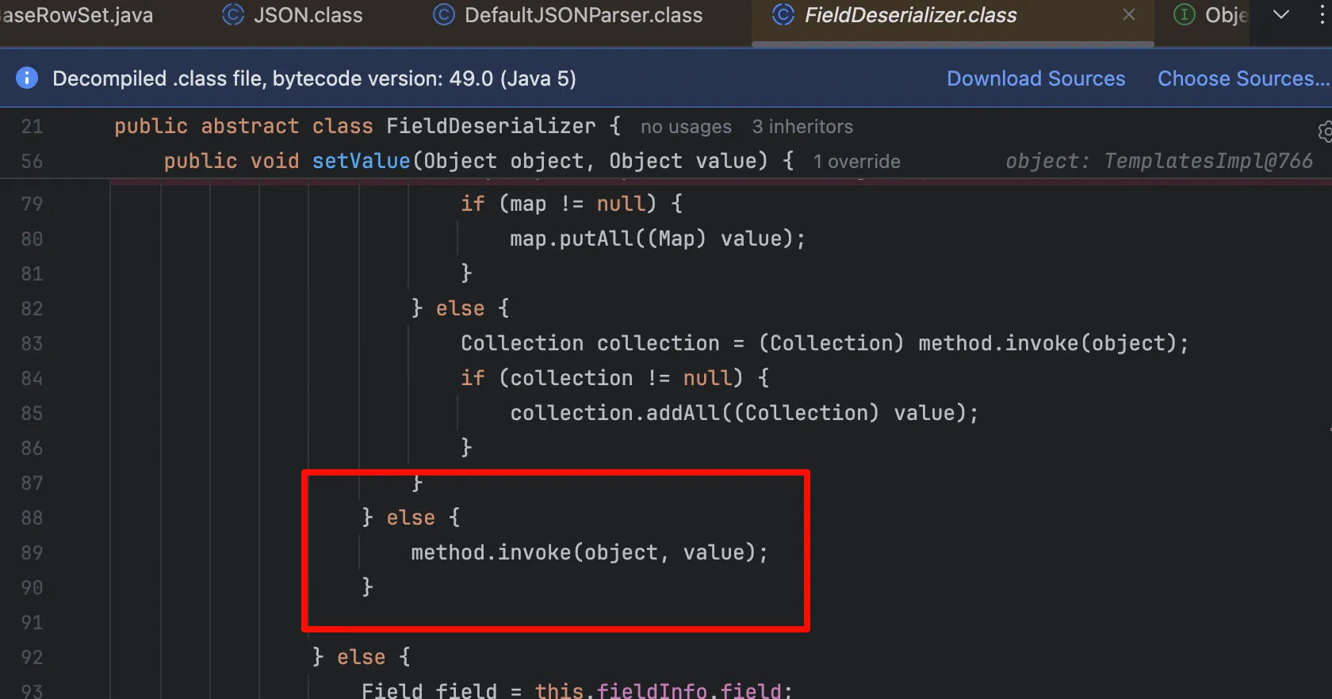Viewport: 1332px width, 699px height.
Task: Show the 3 inheritors of FieldDeserializer
Action: 802,127
